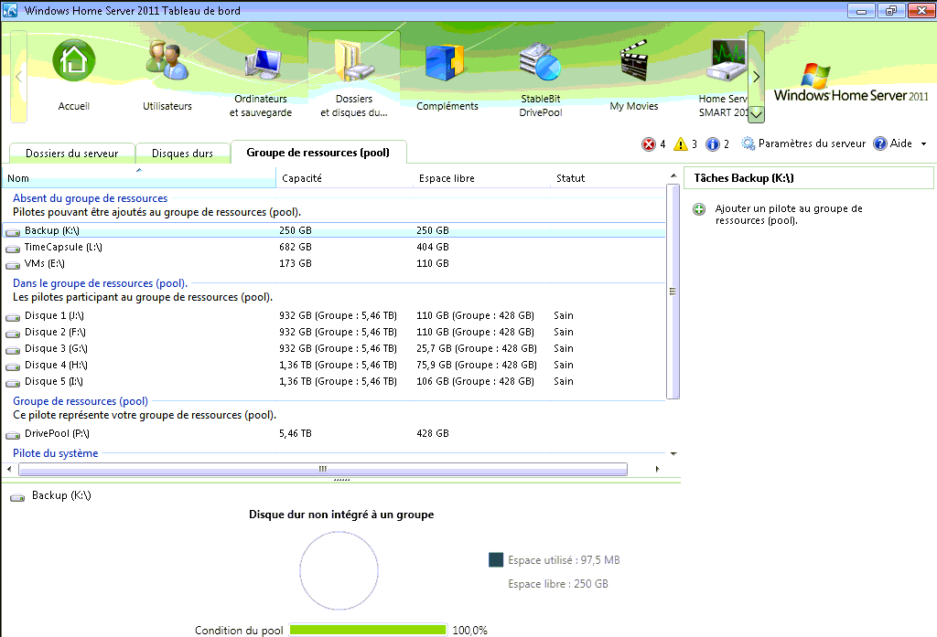Click the green add-drive plus icon
Viewport: 937px width, 637px height.
pos(699,209)
